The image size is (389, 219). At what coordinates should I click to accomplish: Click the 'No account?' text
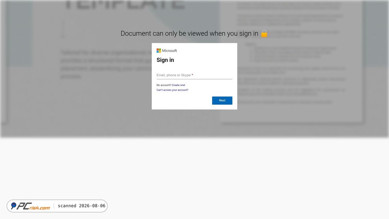[x=164, y=85]
